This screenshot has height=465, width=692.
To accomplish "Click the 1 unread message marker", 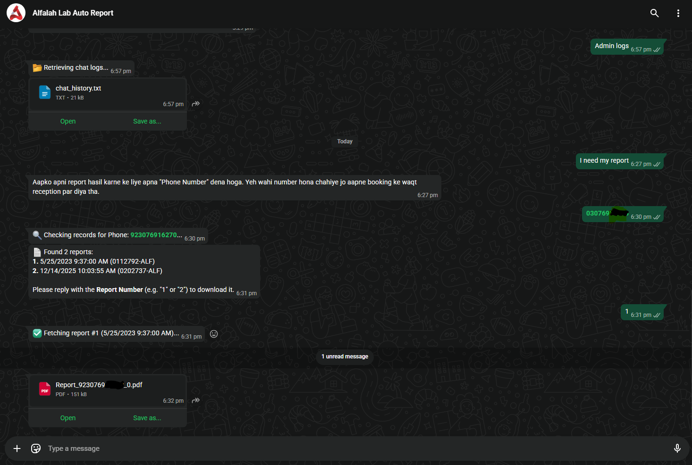I will [x=345, y=357].
